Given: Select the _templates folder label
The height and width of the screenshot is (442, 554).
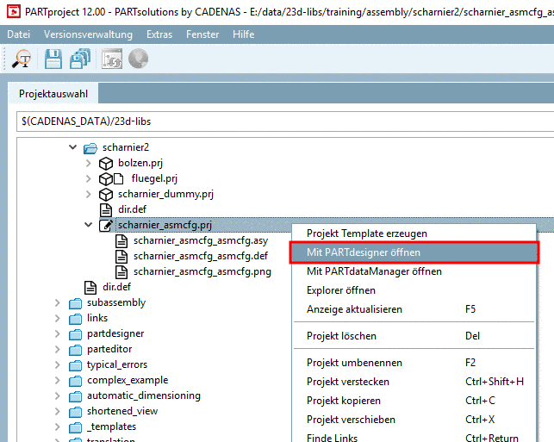Looking at the screenshot, I should pyautogui.click(x=112, y=426).
